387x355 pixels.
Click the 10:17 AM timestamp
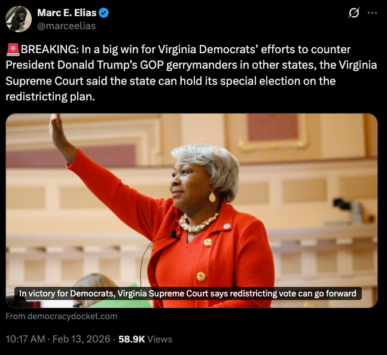coord(25,339)
